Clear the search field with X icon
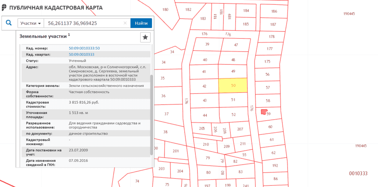The height and width of the screenshot is (187, 378). (x=125, y=23)
